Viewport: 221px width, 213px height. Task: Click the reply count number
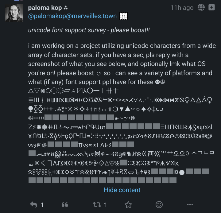[42, 205]
